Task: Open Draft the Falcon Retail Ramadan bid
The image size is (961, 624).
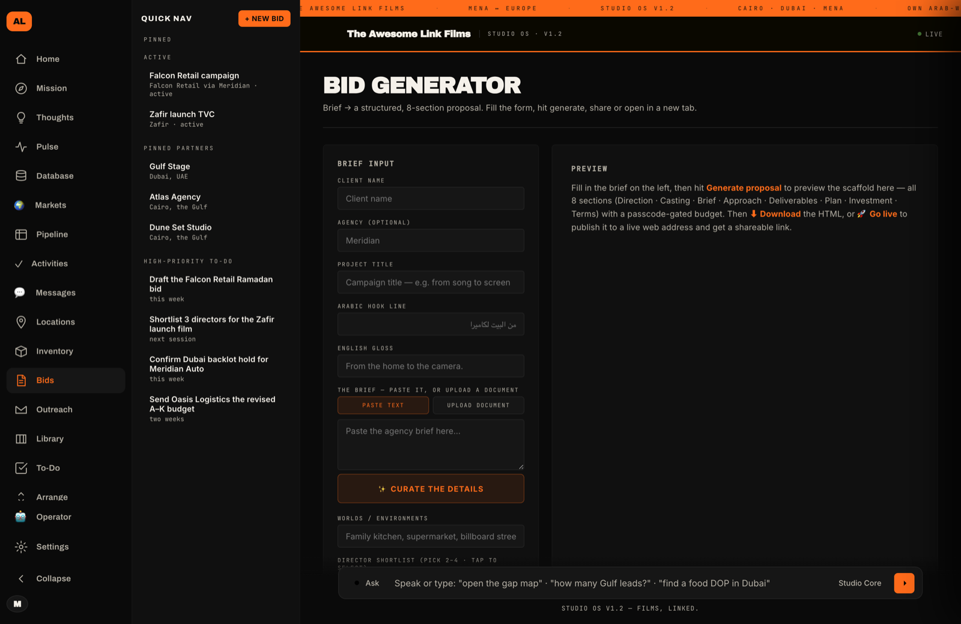Action: pyautogui.click(x=216, y=289)
